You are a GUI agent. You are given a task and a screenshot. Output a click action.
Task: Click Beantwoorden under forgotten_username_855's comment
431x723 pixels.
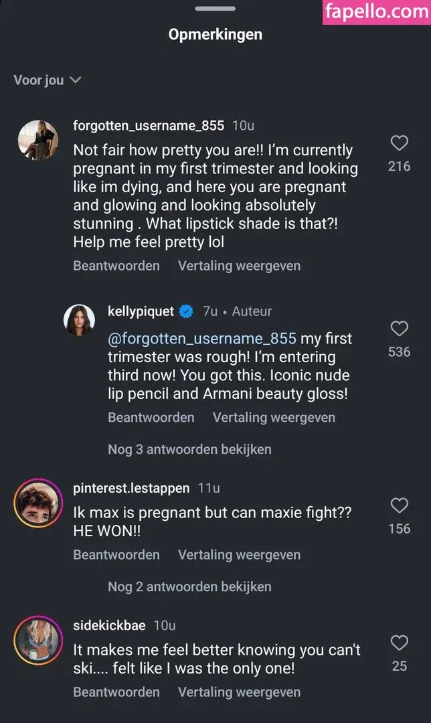[116, 266]
